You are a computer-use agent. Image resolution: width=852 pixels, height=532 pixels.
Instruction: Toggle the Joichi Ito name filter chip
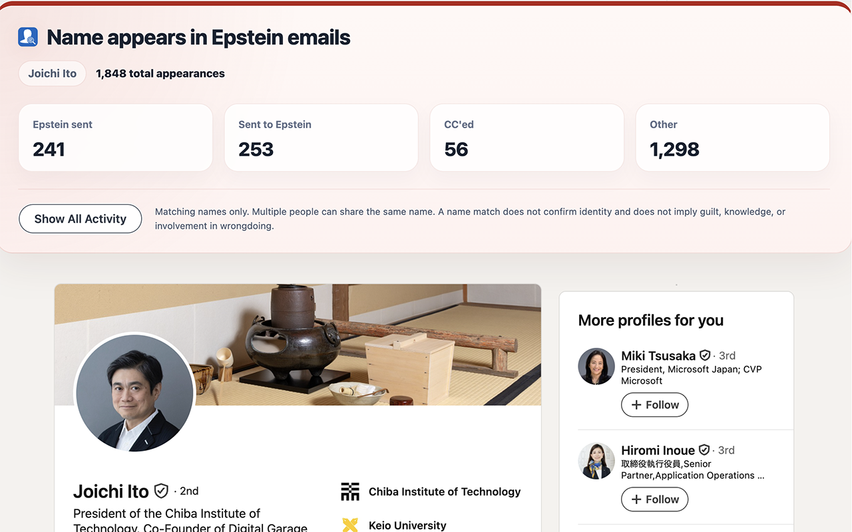tap(52, 73)
